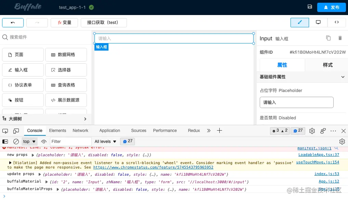This screenshot has width=348, height=200.
Task: Open DevTools more options ellipsis
Action: (x=333, y=131)
